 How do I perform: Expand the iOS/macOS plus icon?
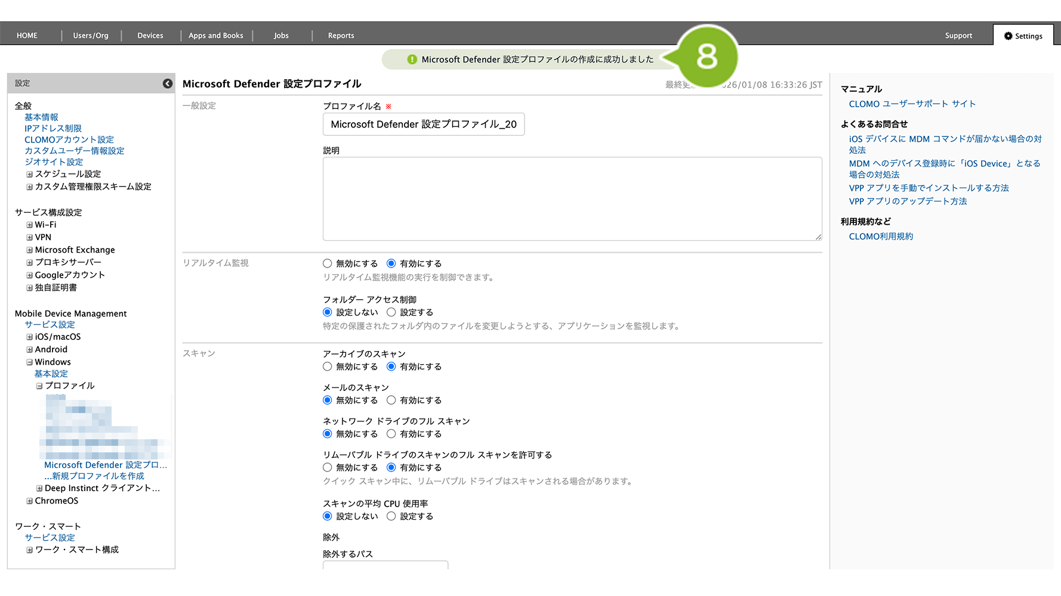point(29,337)
